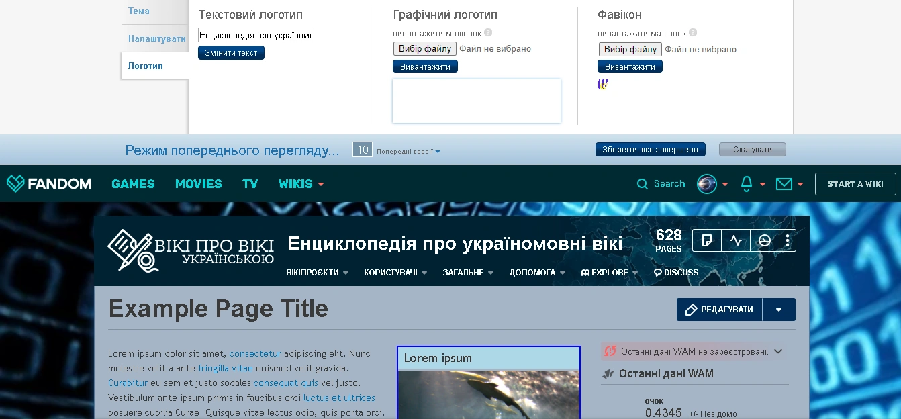Click Вивантажити under graphic logo
The image size is (901, 419).
coord(425,66)
